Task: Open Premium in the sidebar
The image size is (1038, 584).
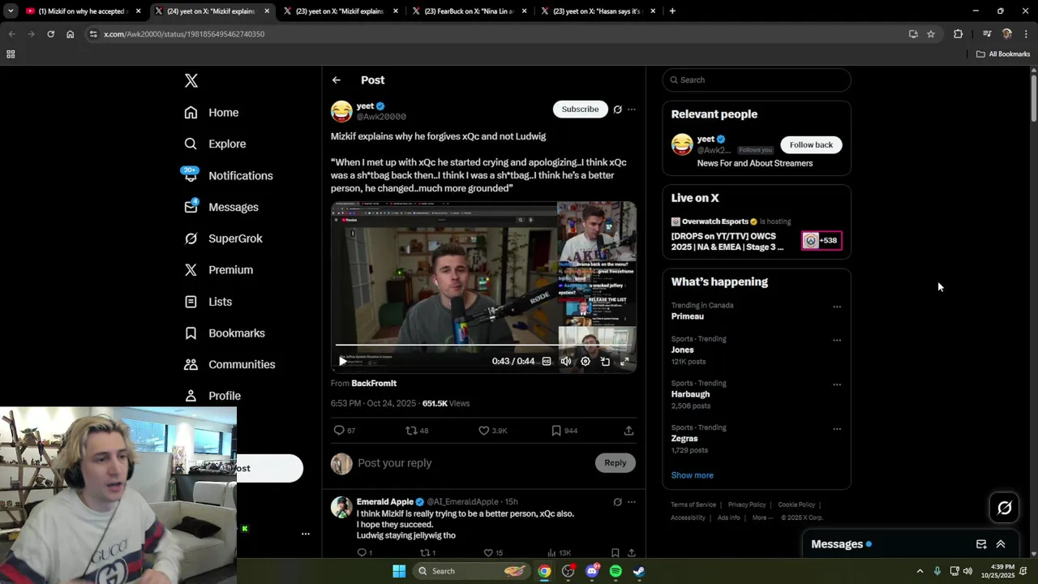Action: 219,270
